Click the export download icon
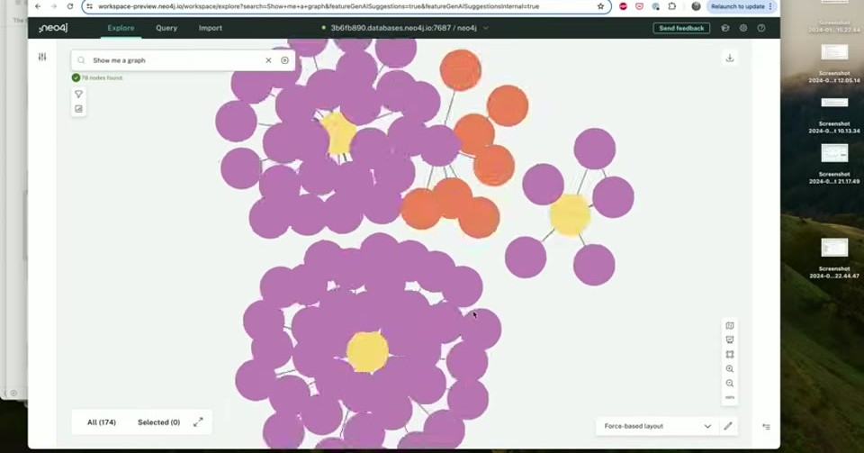 (x=730, y=58)
